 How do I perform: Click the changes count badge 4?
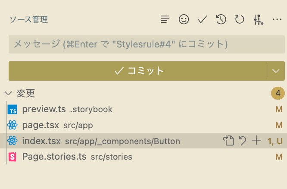tap(278, 93)
